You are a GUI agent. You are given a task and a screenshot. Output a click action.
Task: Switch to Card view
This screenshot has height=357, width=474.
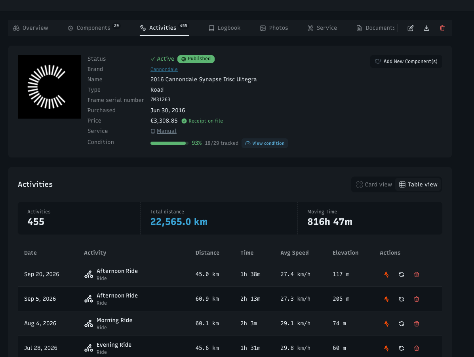[374, 184]
